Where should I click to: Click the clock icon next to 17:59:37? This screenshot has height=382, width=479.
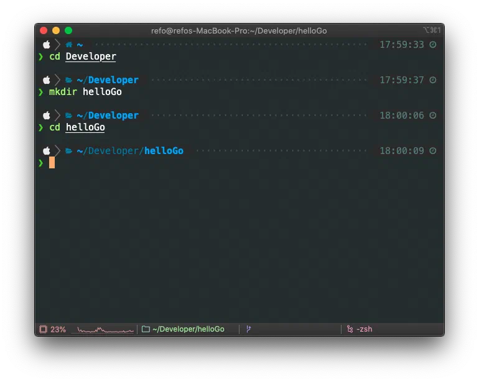click(433, 80)
